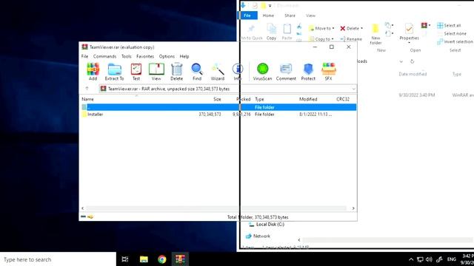Create SFX self-extracting archive
Image resolution: width=474 pixels, height=266 pixels.
pos(329,72)
